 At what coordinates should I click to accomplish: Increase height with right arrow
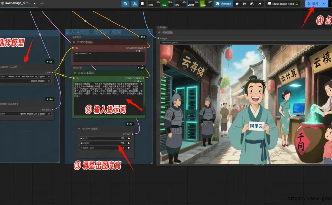pos(129,143)
